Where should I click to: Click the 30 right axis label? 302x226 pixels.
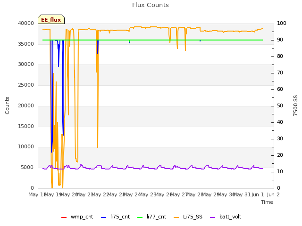(280, 139)
